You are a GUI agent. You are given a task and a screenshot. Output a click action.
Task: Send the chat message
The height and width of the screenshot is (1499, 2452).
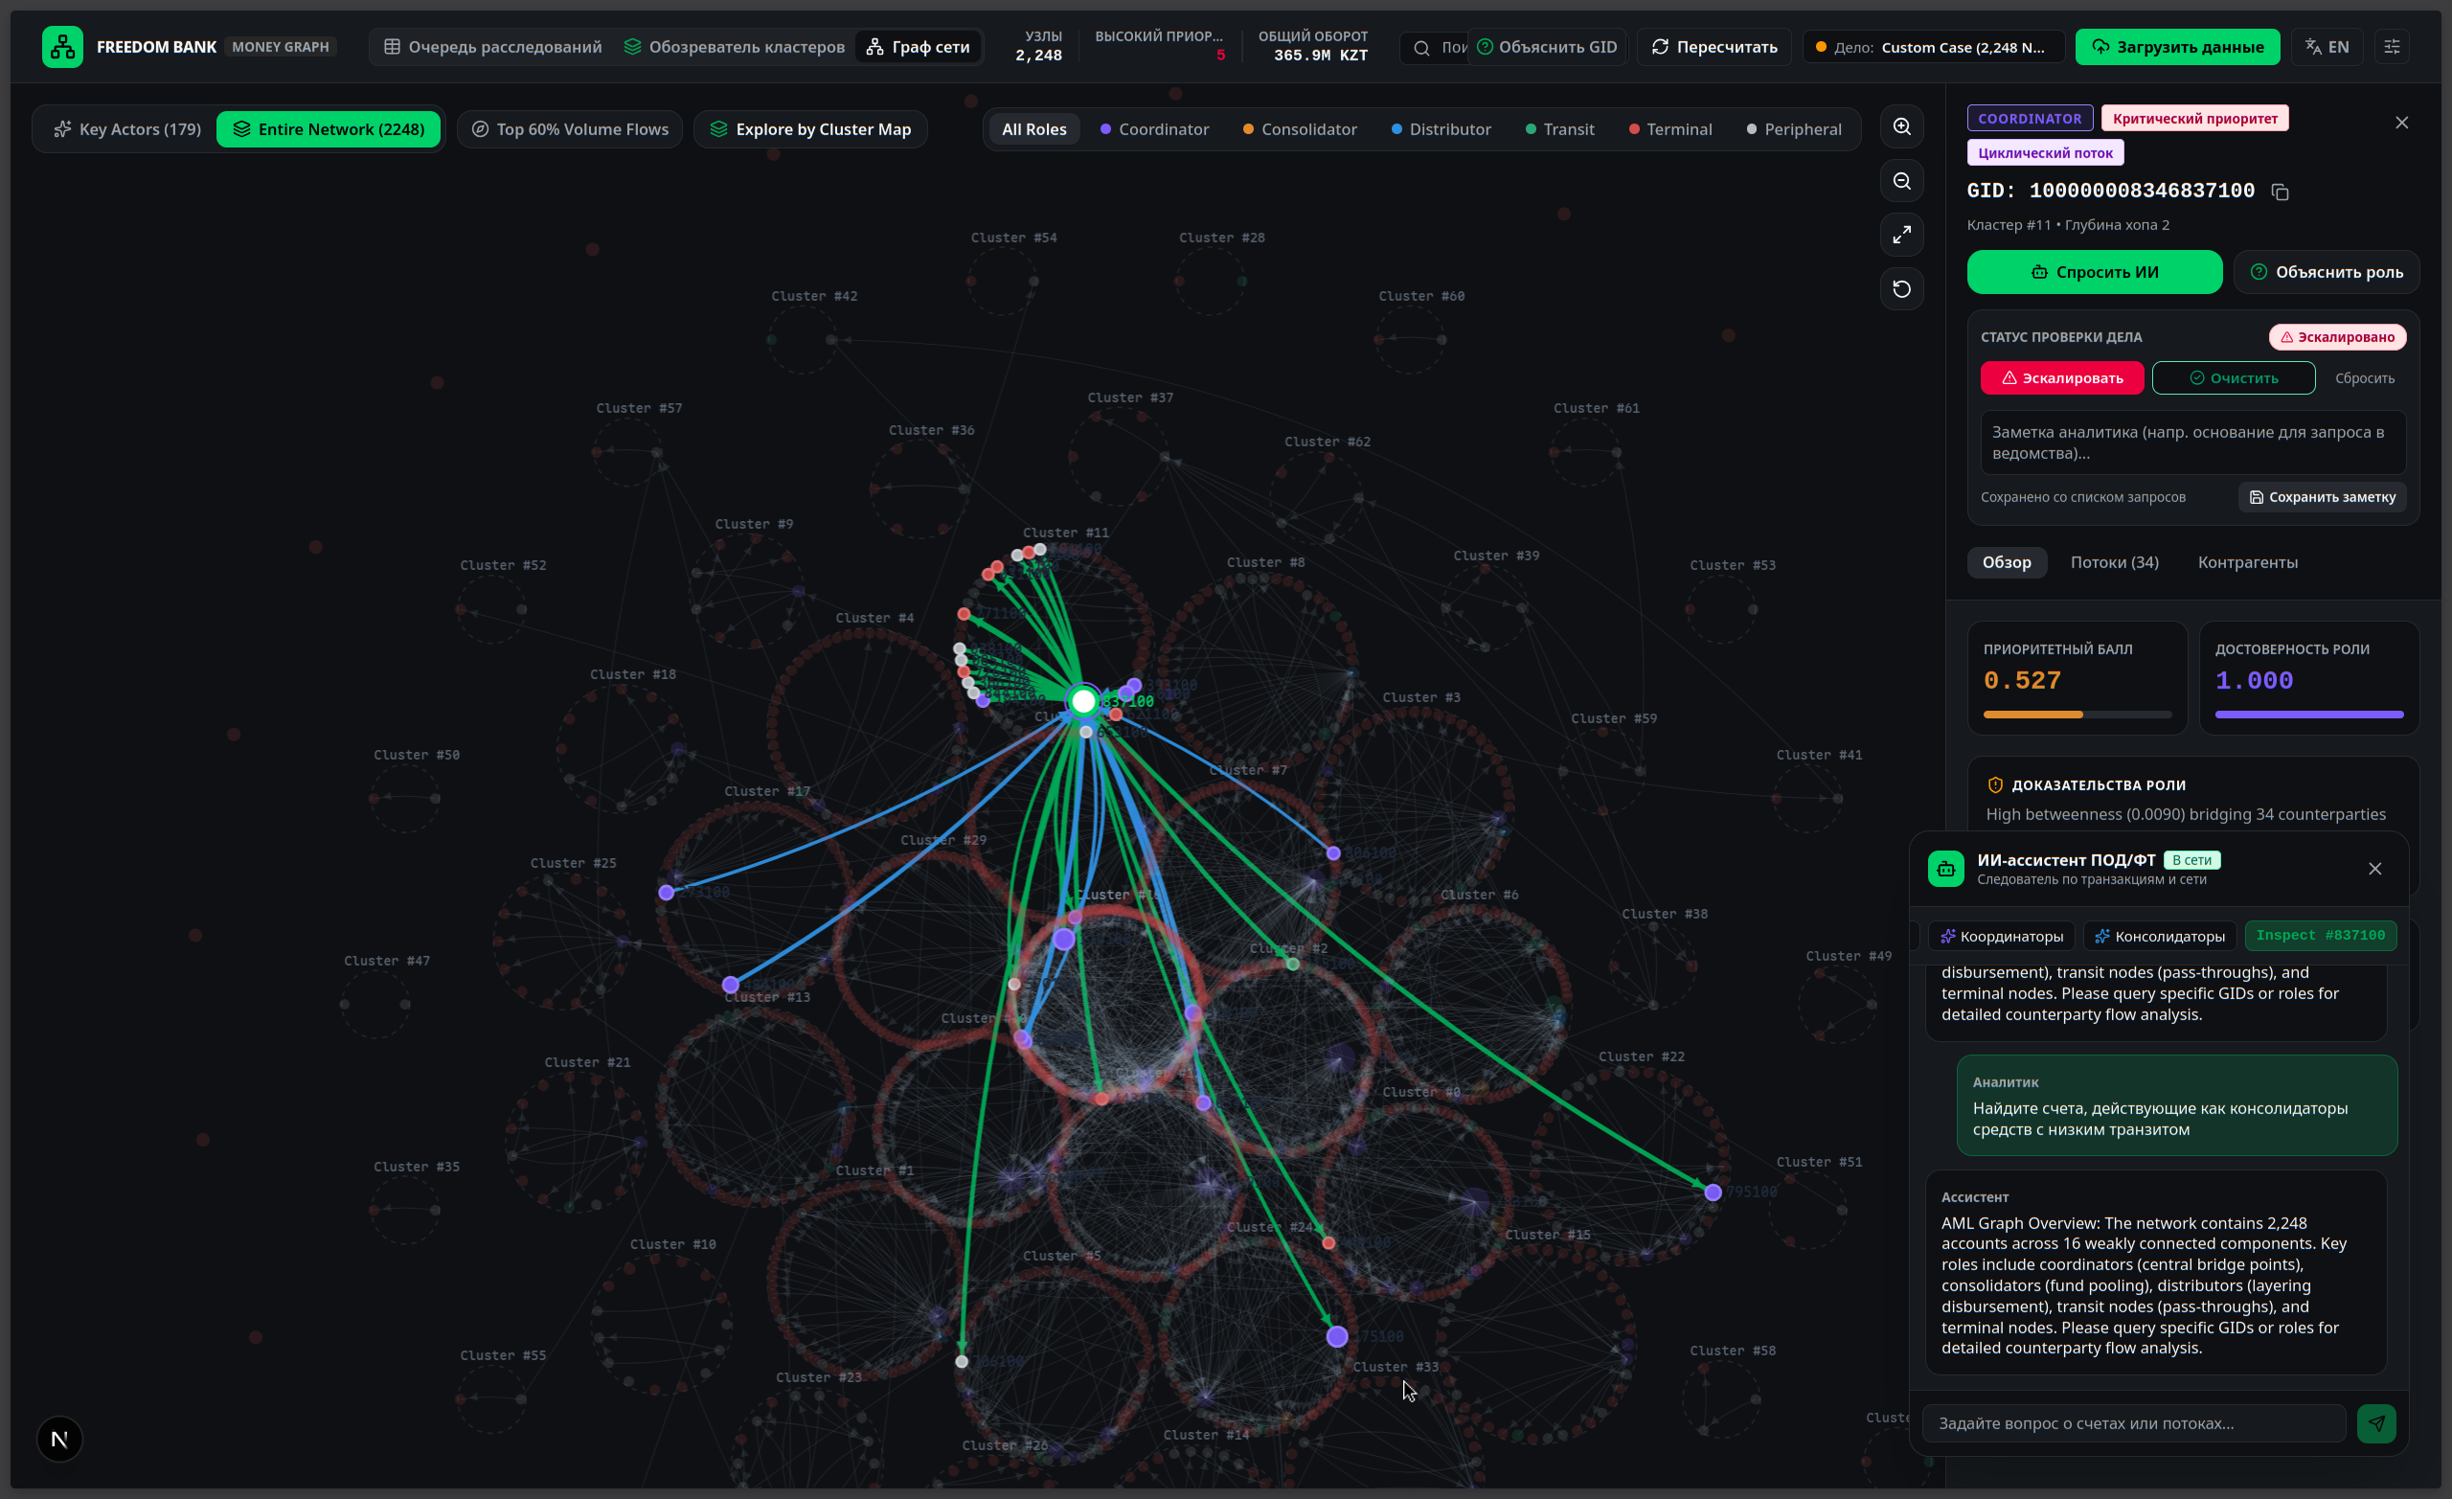click(2376, 1423)
